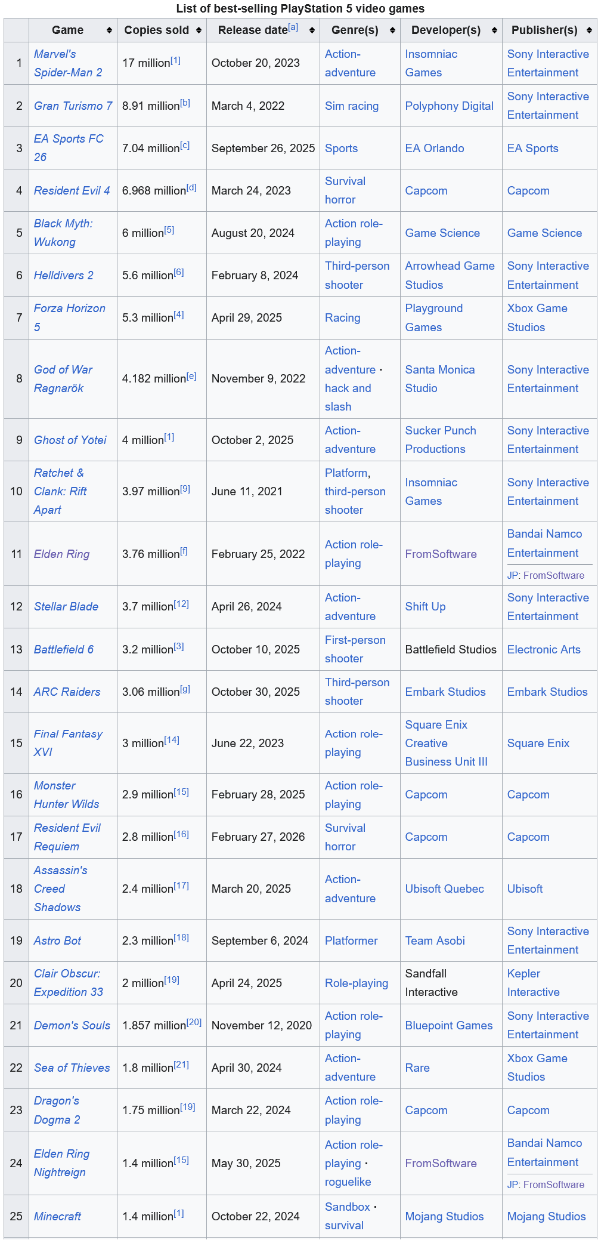Sort by Copies sold arrows
This screenshot has width=598, height=1240.
(199, 30)
